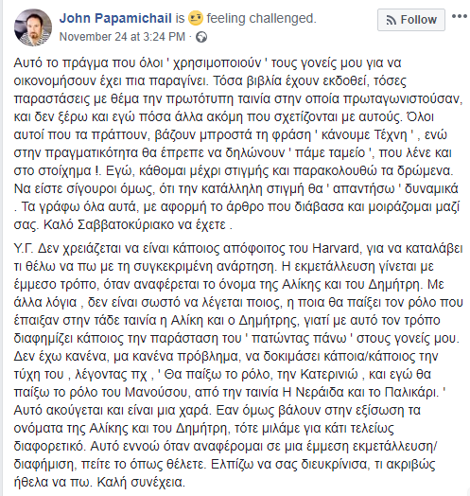
Task: Click the name 'Κατερινιώ' in the post
Action: [x=329, y=374]
